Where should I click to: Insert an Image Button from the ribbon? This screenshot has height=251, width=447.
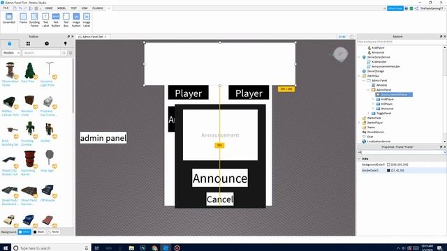click(76, 20)
